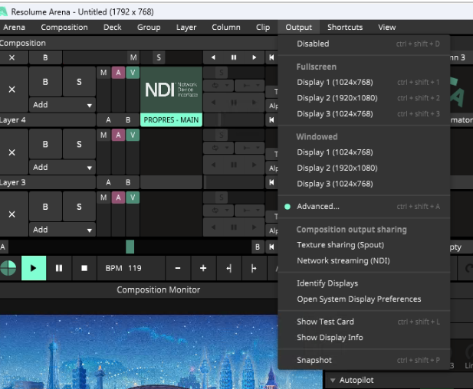Toggle solo S on the top layer
The width and height of the screenshot is (473, 389).
(79, 82)
